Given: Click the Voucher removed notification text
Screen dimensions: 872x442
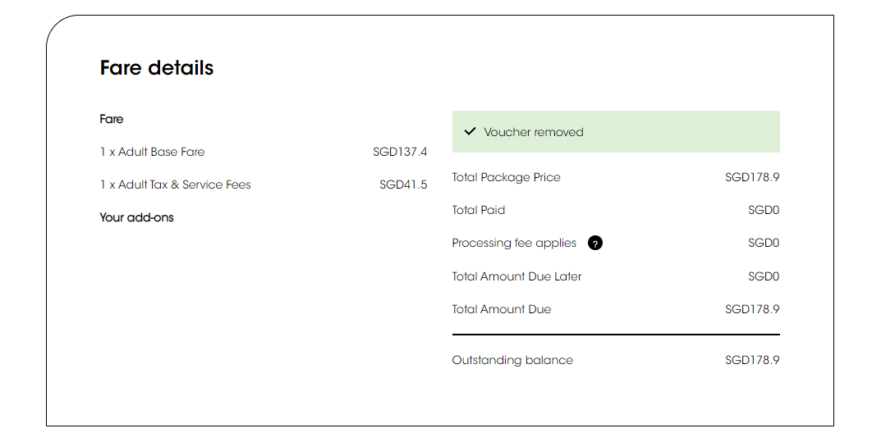Looking at the screenshot, I should tap(534, 132).
